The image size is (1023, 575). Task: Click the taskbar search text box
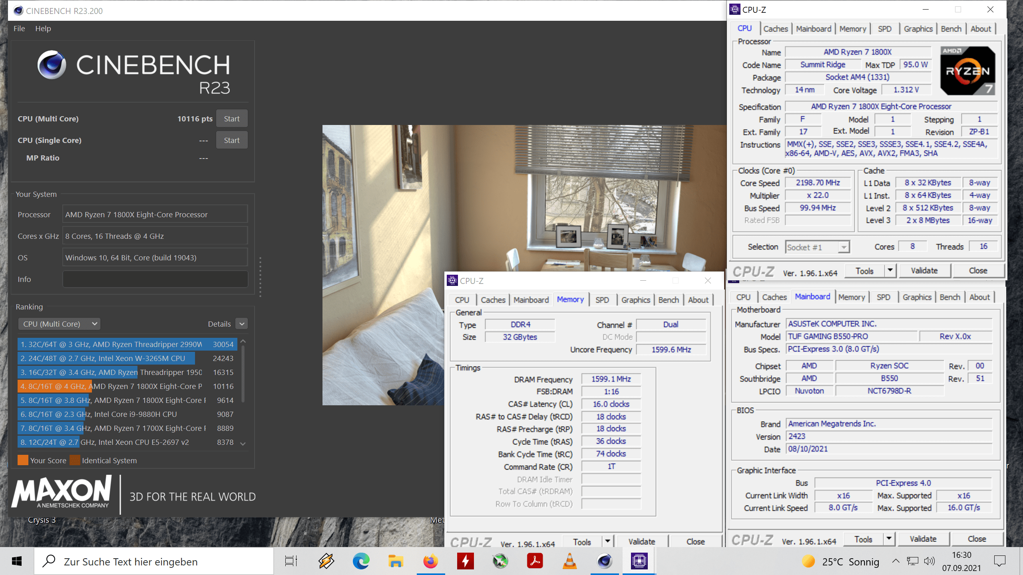[154, 561]
